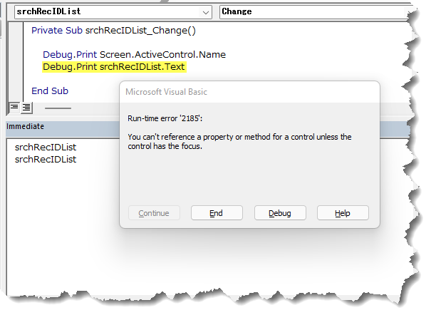Click margin bar beside the highlighted line
This screenshot has height=320, width=436.
pos(17,67)
